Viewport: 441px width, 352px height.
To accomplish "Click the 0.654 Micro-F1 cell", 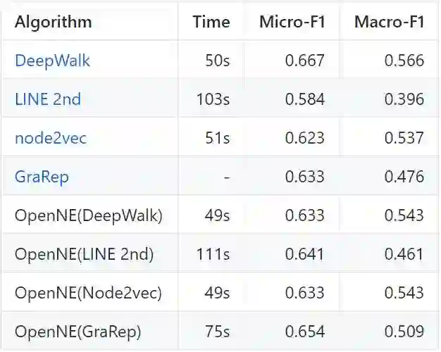I will pyautogui.click(x=305, y=332).
